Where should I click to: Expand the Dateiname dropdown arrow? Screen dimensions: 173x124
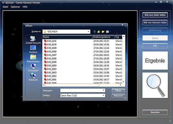pyautogui.click(x=103, y=90)
